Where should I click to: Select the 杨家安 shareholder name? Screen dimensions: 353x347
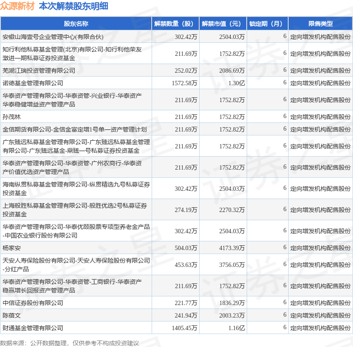click(12, 248)
